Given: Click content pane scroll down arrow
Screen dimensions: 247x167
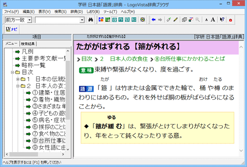Looking at the screenshot, I should click(241, 151).
